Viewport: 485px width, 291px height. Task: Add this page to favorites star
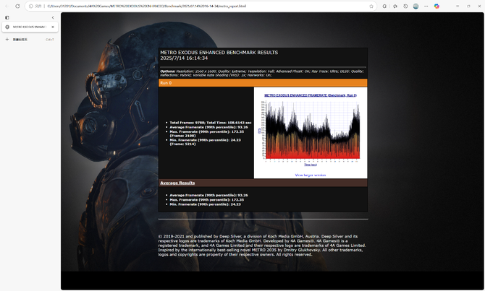tap(371, 6)
